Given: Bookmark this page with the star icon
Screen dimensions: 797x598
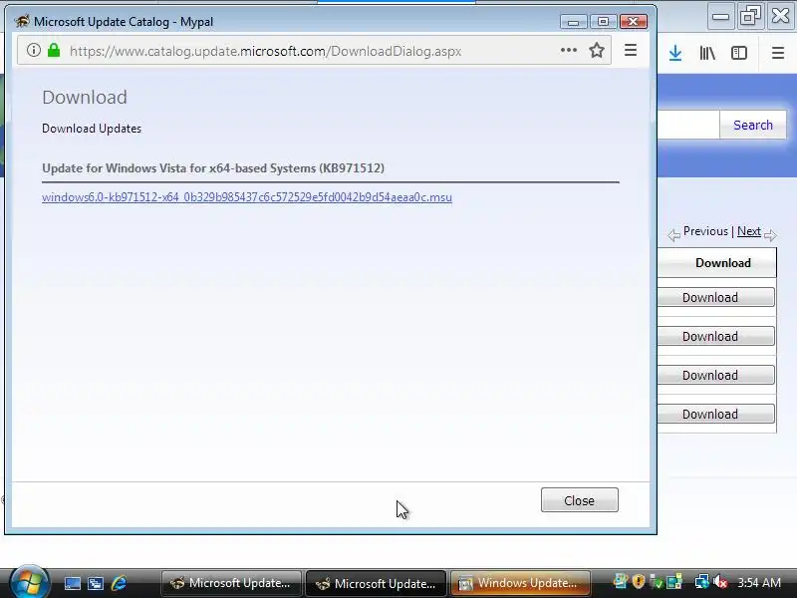Looking at the screenshot, I should (x=597, y=50).
